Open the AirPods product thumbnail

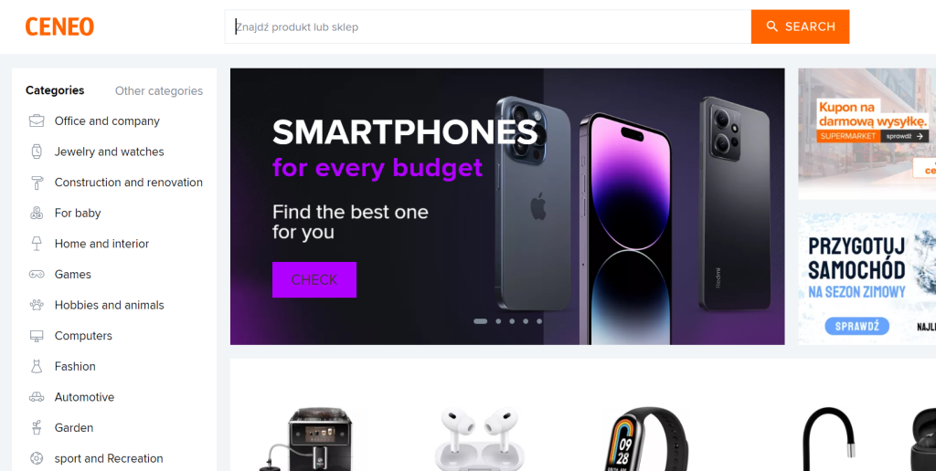[479, 439]
